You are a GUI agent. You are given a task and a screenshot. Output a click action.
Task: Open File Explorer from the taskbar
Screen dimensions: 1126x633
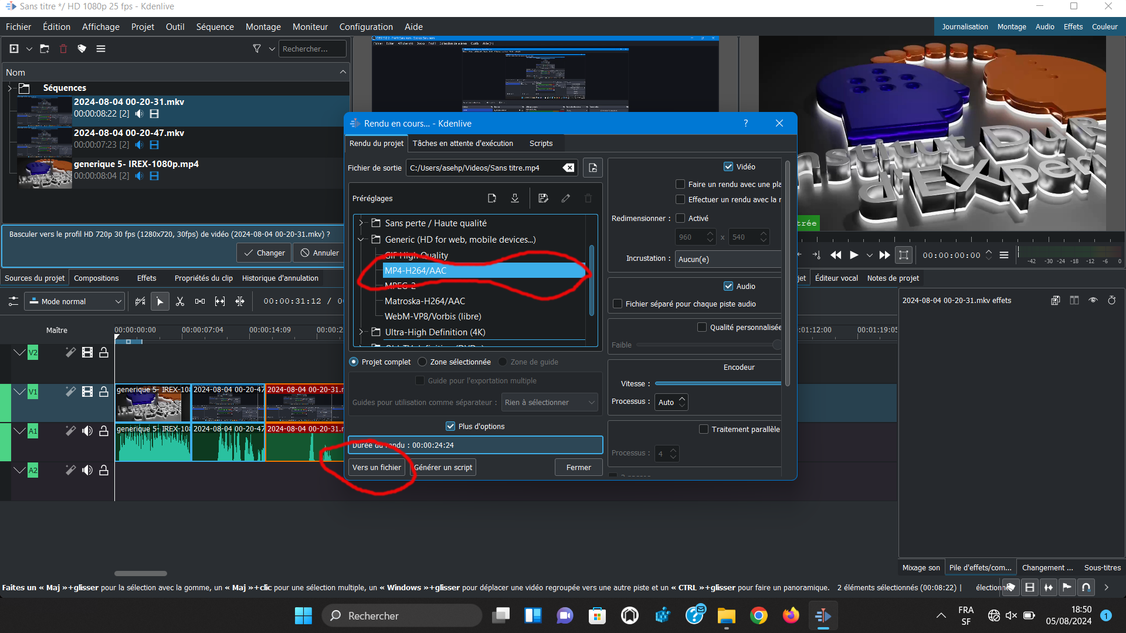(726, 615)
